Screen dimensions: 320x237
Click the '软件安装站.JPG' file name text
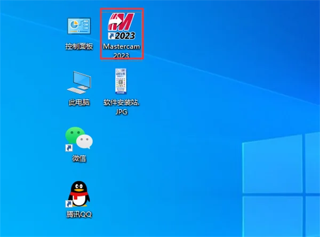click(x=122, y=107)
